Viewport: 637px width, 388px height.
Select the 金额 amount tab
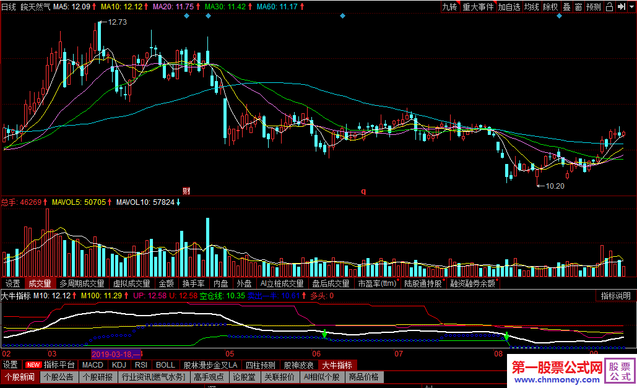click(166, 283)
